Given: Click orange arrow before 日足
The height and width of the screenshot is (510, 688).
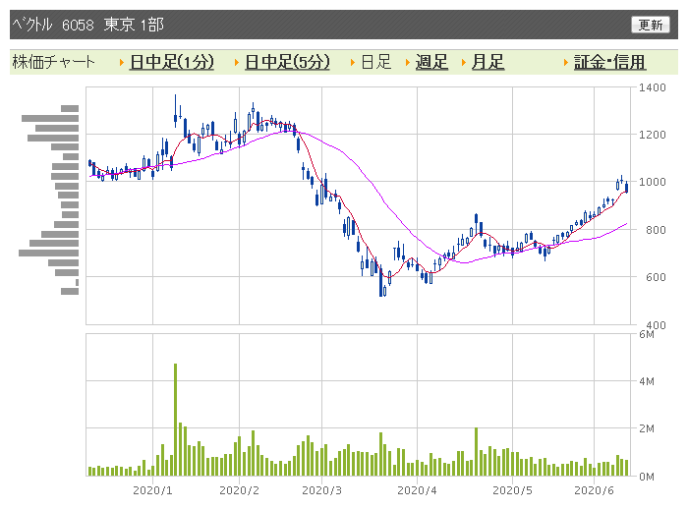Looking at the screenshot, I should pyautogui.click(x=353, y=63).
